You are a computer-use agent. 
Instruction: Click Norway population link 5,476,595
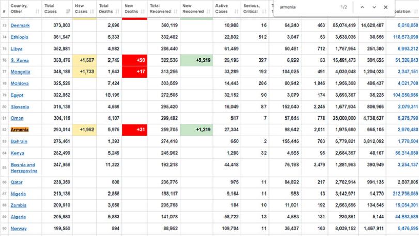(408, 229)
